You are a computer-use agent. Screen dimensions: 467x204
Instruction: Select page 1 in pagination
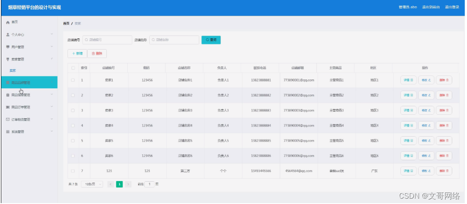(119, 184)
